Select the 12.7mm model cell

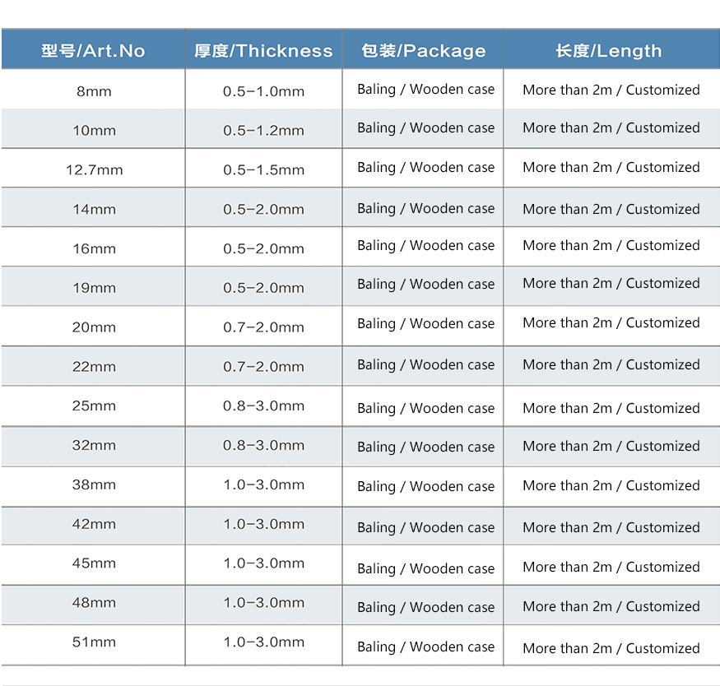[x=94, y=169]
